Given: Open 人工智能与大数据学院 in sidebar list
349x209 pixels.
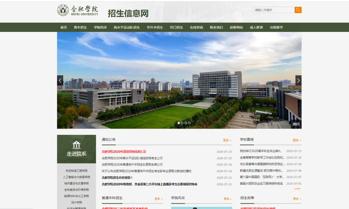Looking at the screenshot, I should pyautogui.click(x=76, y=177).
